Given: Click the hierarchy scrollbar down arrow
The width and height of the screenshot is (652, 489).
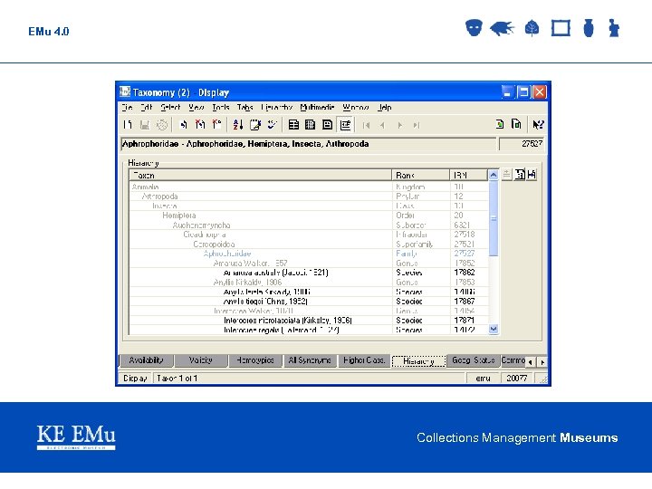Looking at the screenshot, I should click(494, 329).
